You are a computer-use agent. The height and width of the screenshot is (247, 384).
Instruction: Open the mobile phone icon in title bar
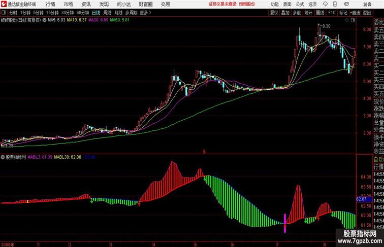click(335, 4)
